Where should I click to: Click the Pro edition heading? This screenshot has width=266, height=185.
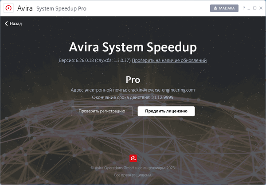click(x=133, y=80)
